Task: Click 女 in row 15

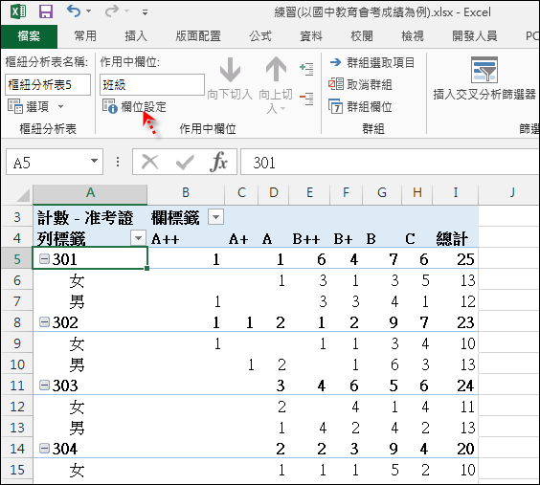Action: [77, 470]
